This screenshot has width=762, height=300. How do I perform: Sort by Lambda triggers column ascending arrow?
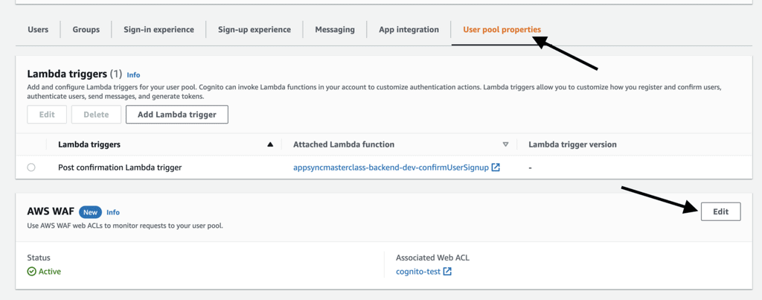tap(270, 144)
